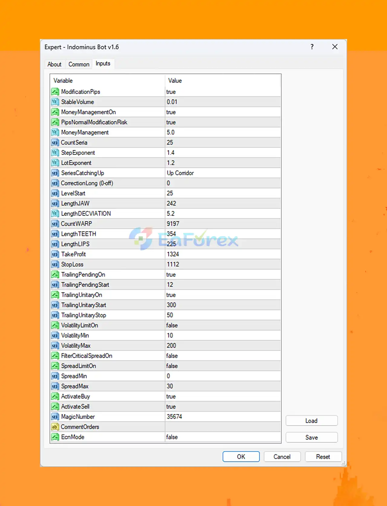This screenshot has width=387, height=506.
Task: Click the Load button
Action: (311, 421)
